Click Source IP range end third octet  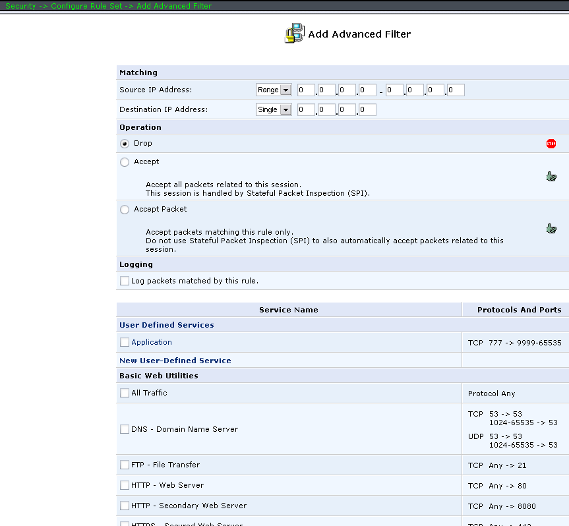(x=436, y=90)
